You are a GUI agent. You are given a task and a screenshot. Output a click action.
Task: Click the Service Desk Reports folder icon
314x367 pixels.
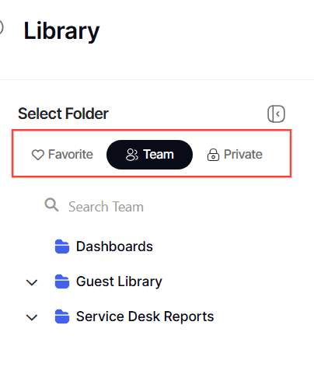[x=62, y=316]
